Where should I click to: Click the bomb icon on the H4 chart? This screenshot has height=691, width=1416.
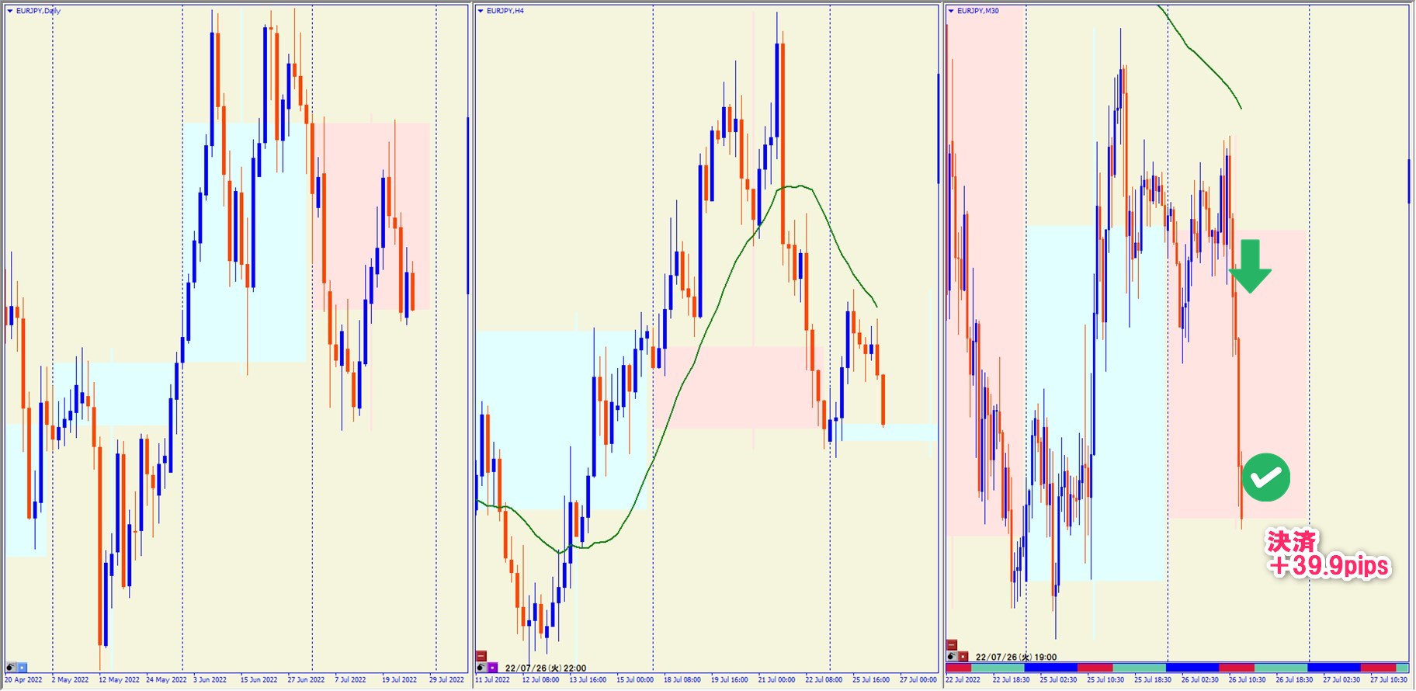481,667
